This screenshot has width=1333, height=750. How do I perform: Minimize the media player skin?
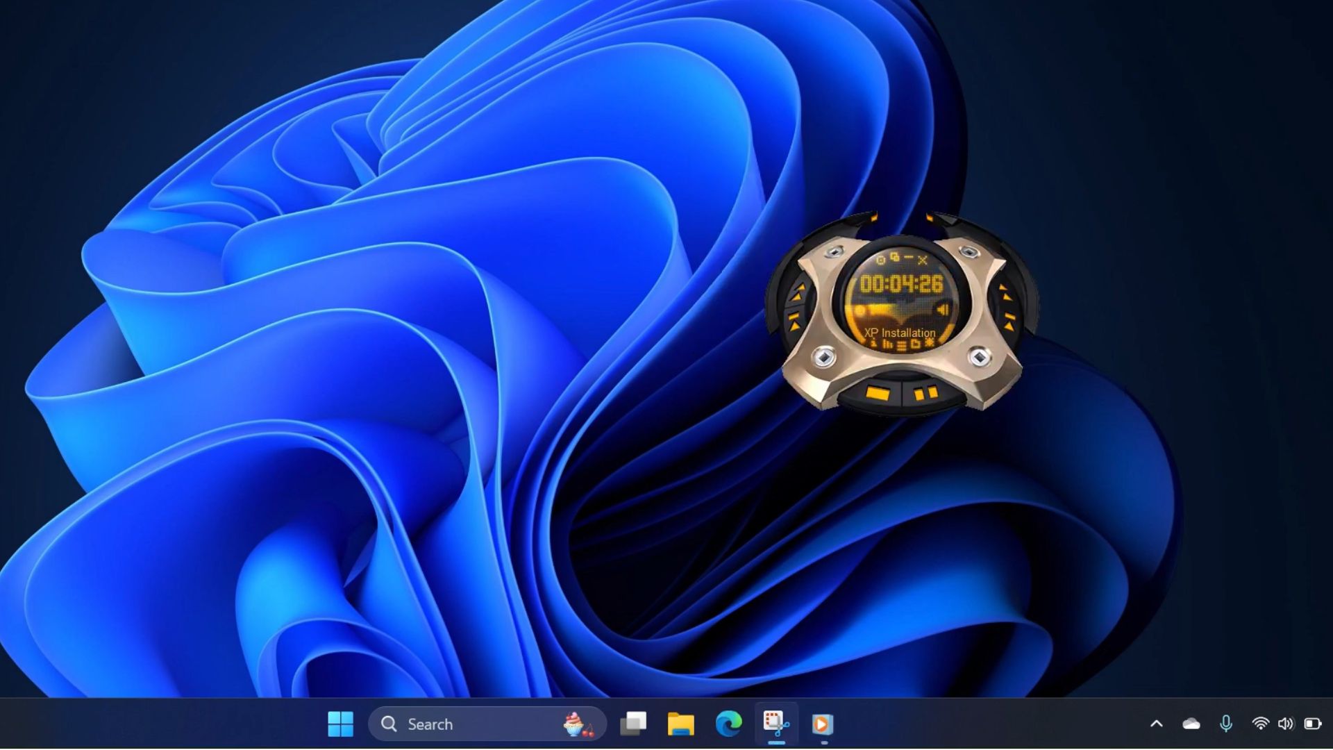(x=909, y=258)
